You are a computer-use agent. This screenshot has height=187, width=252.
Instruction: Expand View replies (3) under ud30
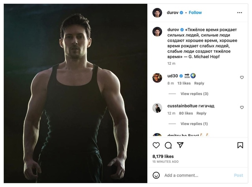(194, 93)
